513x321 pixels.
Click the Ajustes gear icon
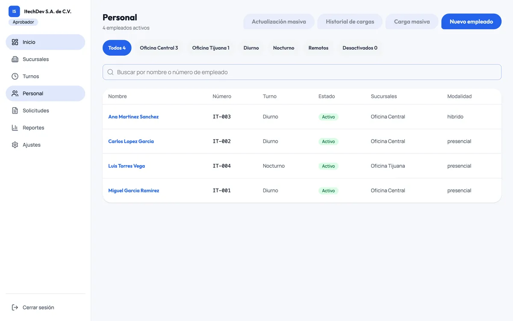[x=15, y=145]
